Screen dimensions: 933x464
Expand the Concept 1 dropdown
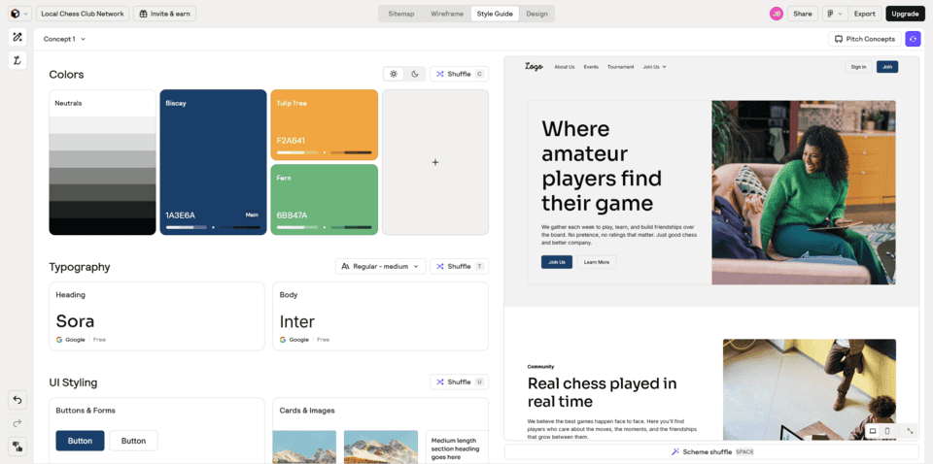point(65,39)
